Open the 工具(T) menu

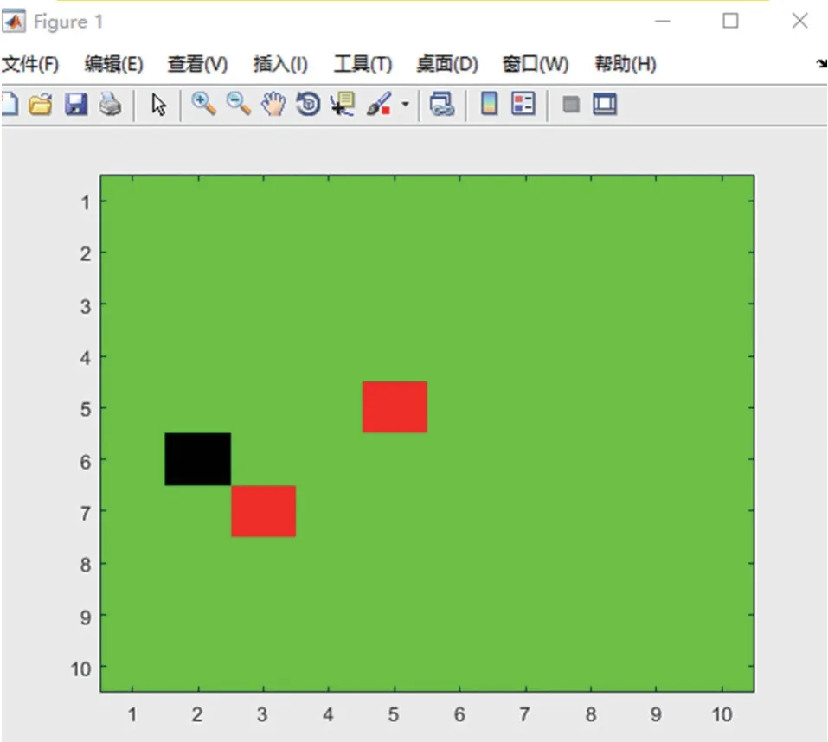point(363,64)
